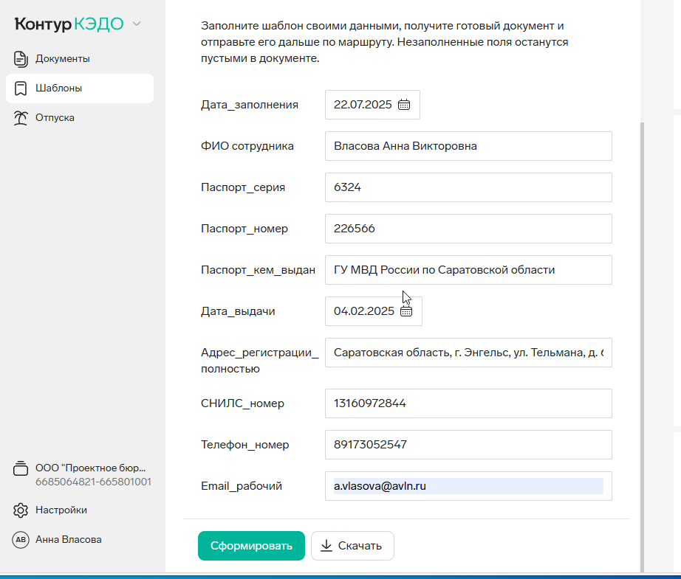Image resolution: width=681 pixels, height=579 pixels.
Task: Open calendar picker for Дата_заполнения
Action: (404, 105)
